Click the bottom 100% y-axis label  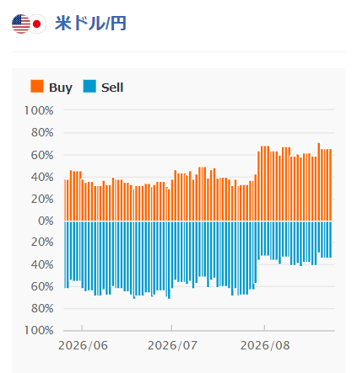39,330
